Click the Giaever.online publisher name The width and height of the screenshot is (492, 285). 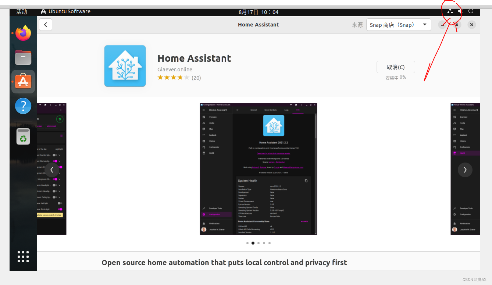(175, 70)
